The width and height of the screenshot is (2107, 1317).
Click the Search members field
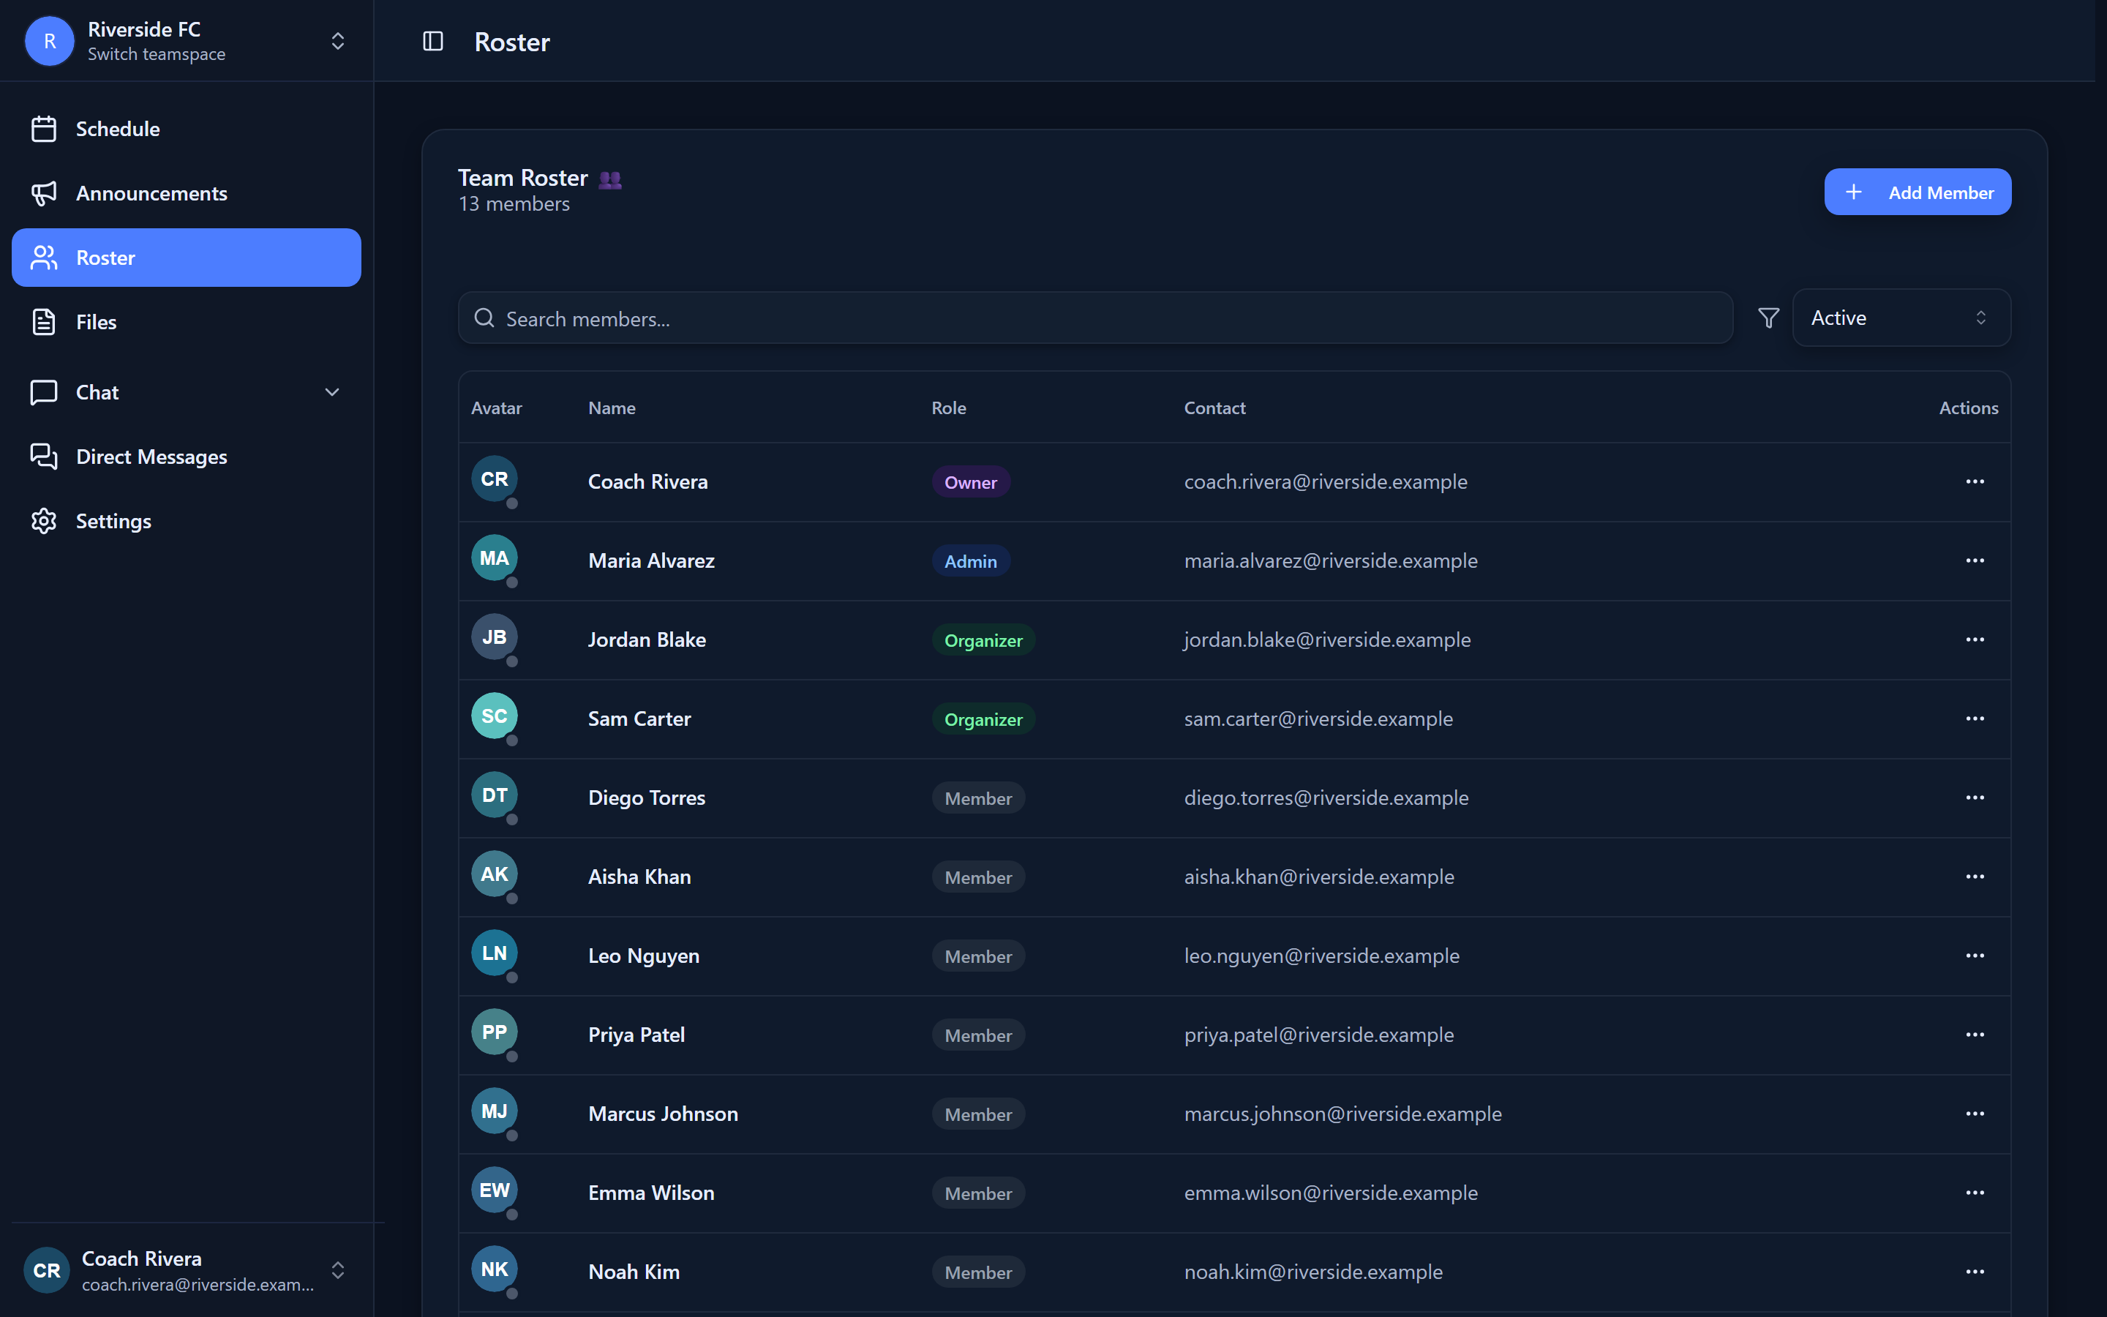tap(1095, 319)
